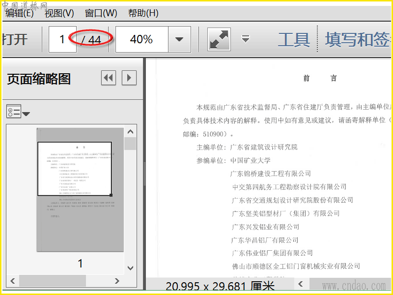Click thumbnail panel vertical scrollbar thumb
The image size is (393, 295).
(130, 144)
